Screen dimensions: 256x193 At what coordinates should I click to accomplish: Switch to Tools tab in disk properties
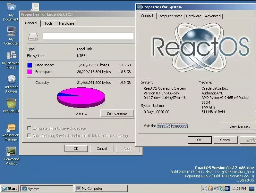click(48, 23)
